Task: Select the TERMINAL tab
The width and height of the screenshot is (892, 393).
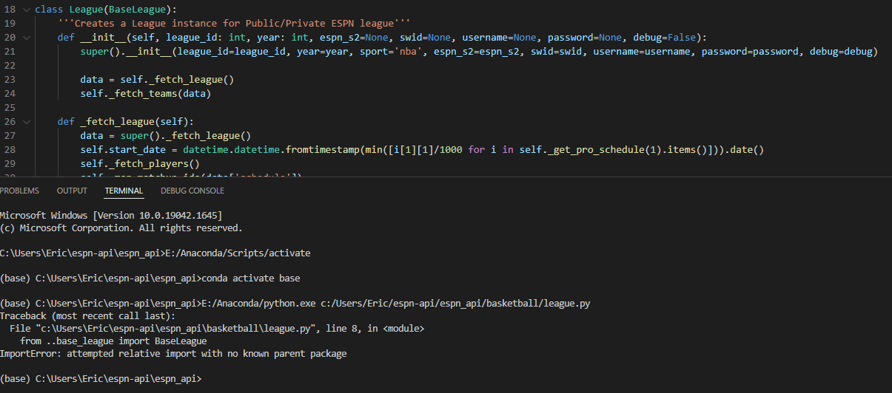Action: click(124, 191)
